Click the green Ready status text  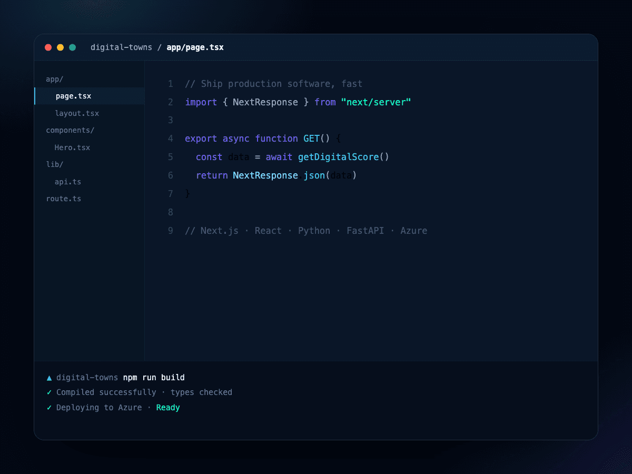[x=168, y=408]
